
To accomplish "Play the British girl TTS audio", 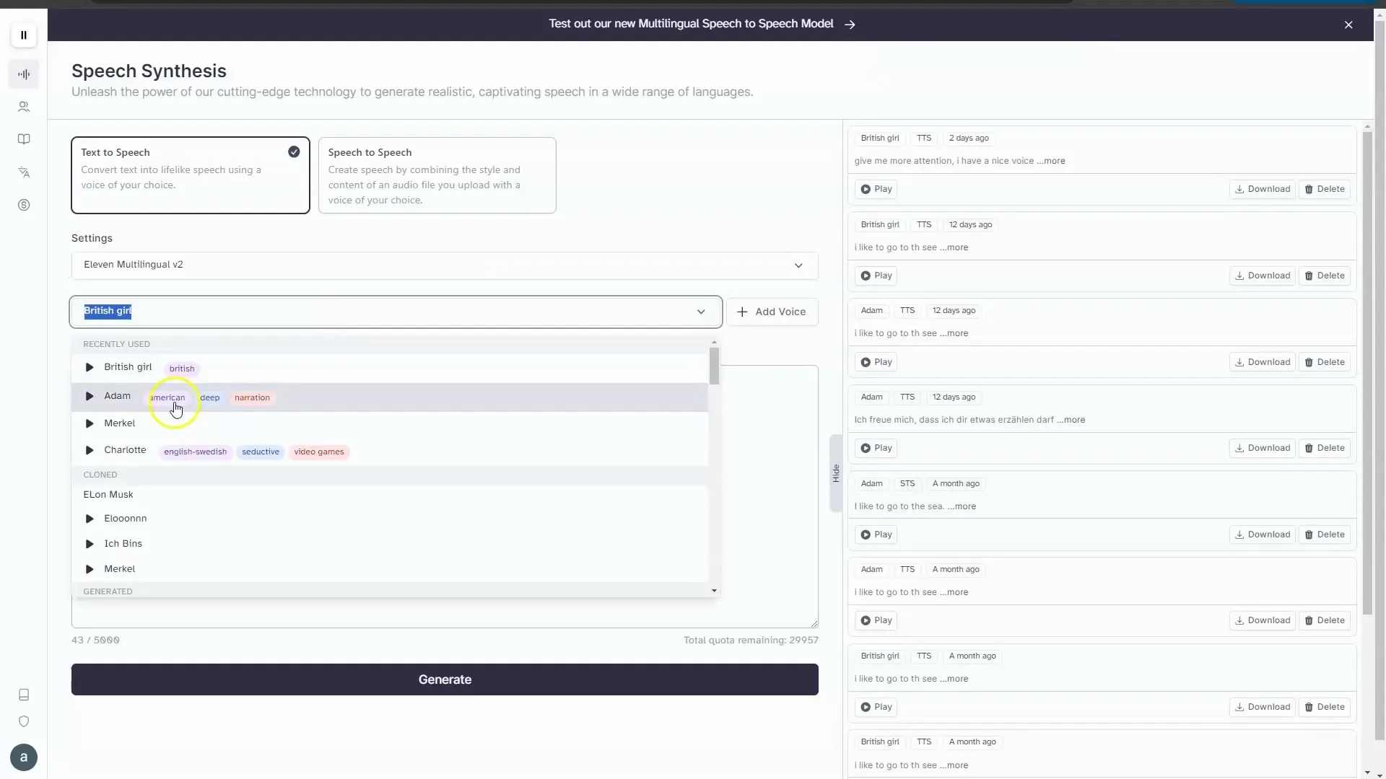I will (876, 188).
